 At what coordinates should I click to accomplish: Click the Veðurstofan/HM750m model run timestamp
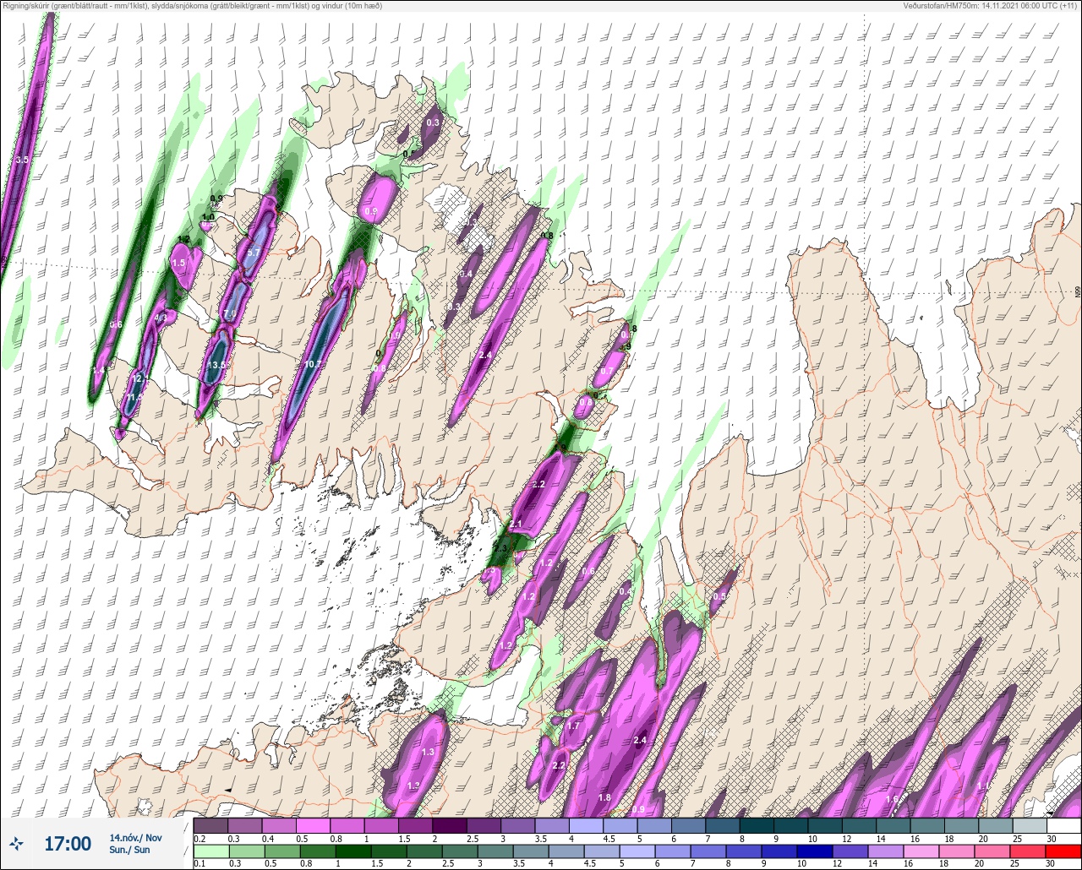(992, 7)
